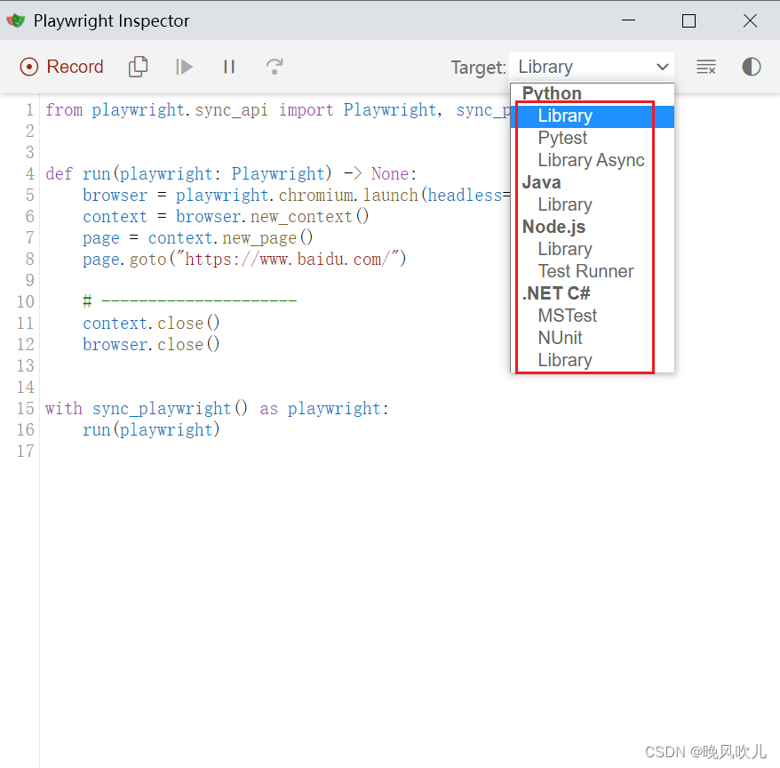Select Python Library option

[593, 116]
